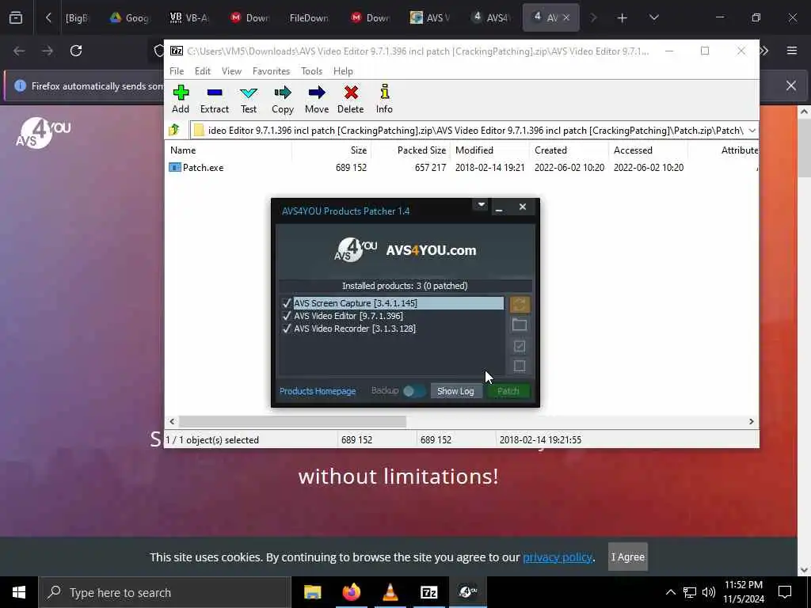
Task: Open the Firefox hamburger menu
Action: click(791, 51)
